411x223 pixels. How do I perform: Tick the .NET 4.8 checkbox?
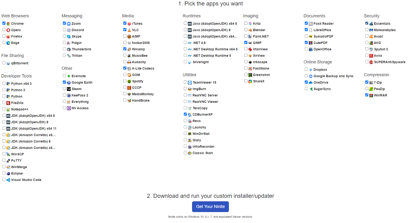coord(185,42)
